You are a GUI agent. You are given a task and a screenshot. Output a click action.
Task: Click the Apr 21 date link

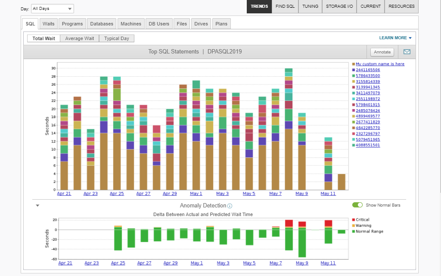[x=64, y=194]
